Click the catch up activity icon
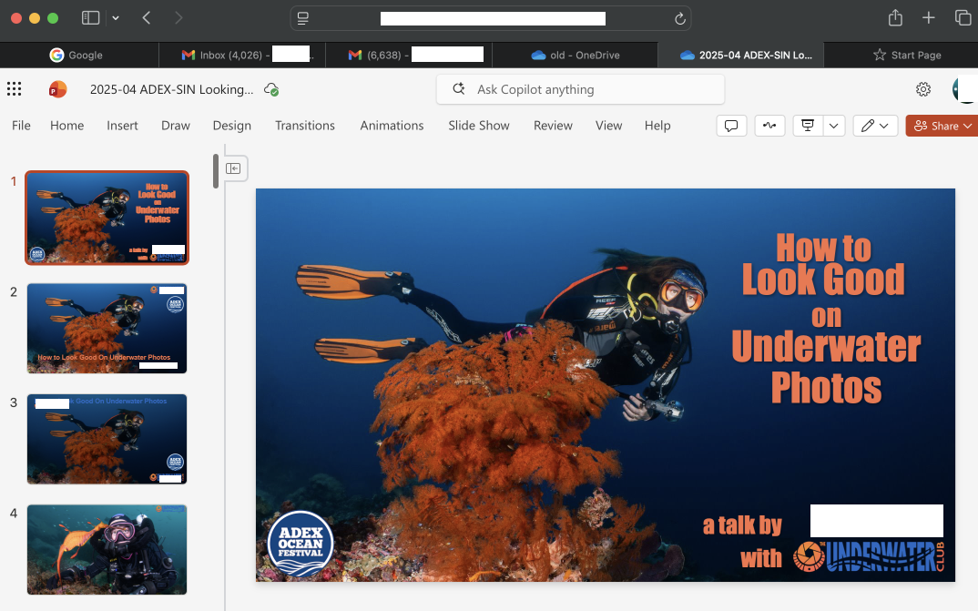The width and height of the screenshot is (978, 611). tap(769, 126)
